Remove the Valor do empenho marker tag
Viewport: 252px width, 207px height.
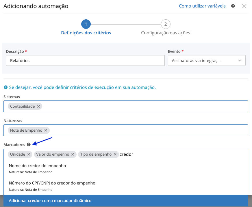tap(73, 154)
